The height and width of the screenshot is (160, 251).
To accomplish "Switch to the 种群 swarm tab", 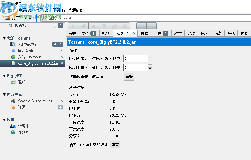I will (178, 34).
